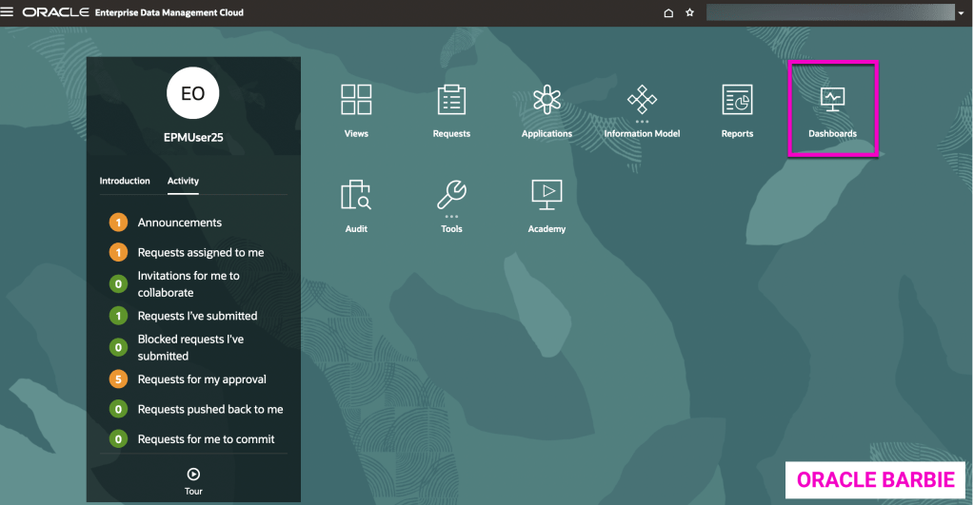Launch the Academy video icon
This screenshot has width=974, height=505.
click(x=547, y=194)
